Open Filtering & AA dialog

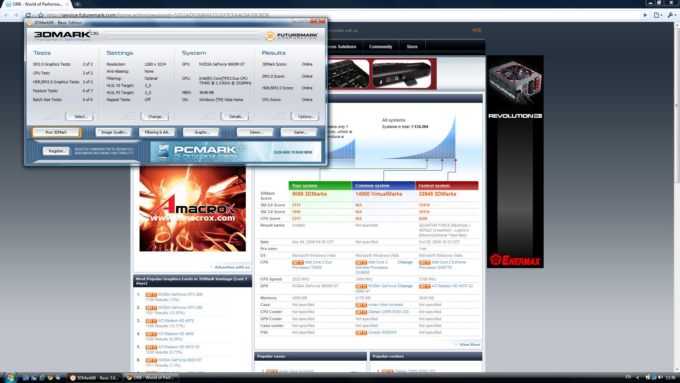[158, 132]
